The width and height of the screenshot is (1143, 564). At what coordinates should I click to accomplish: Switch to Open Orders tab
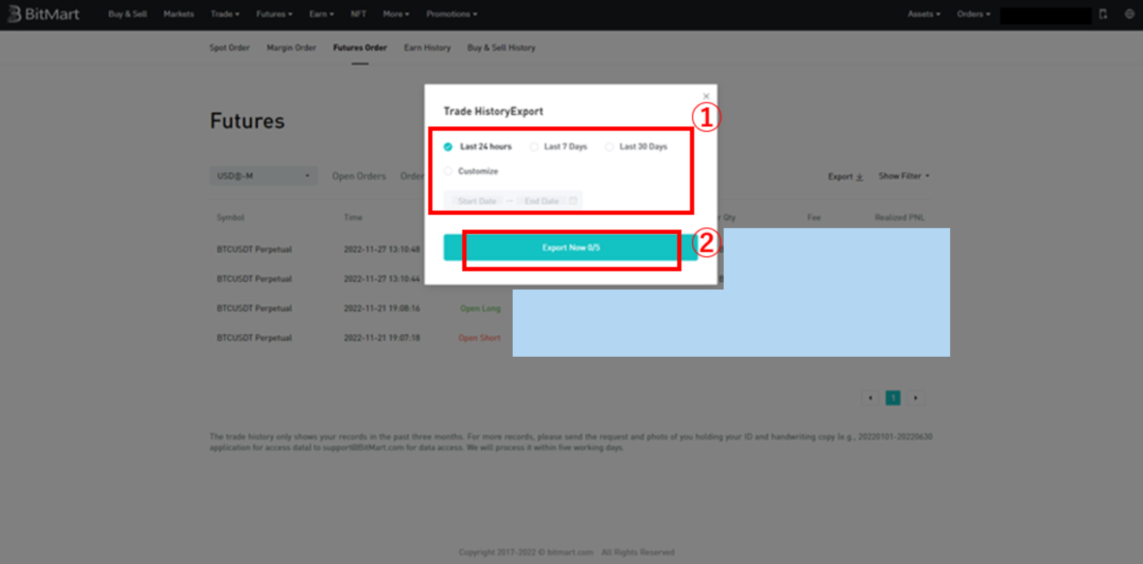coord(359,176)
